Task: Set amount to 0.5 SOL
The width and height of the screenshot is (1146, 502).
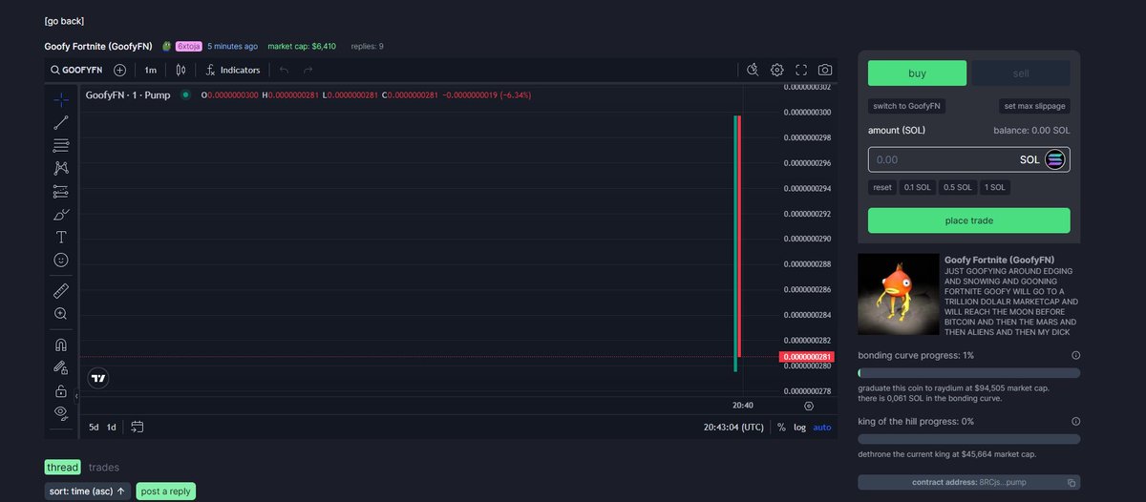Action: coord(957,187)
